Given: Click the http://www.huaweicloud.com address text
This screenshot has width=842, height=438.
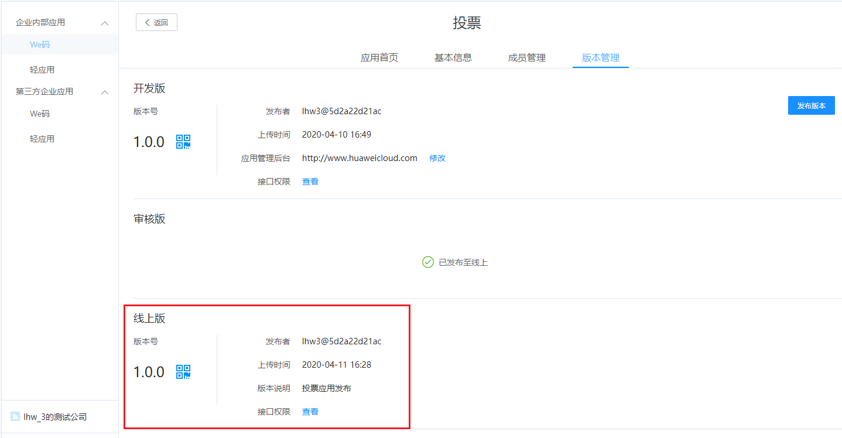Looking at the screenshot, I should (x=360, y=158).
